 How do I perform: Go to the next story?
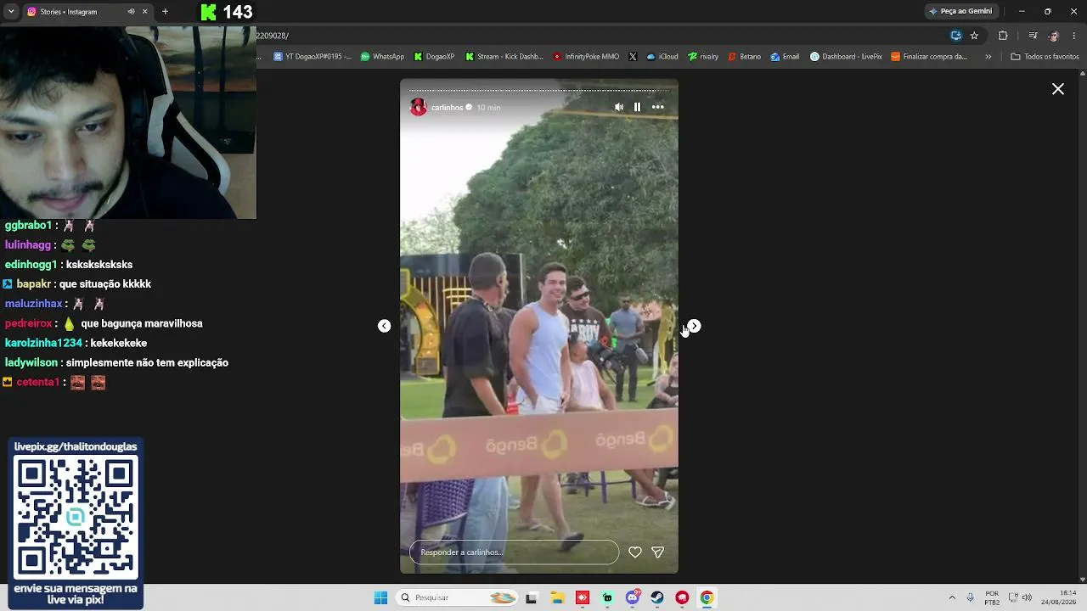pos(695,326)
